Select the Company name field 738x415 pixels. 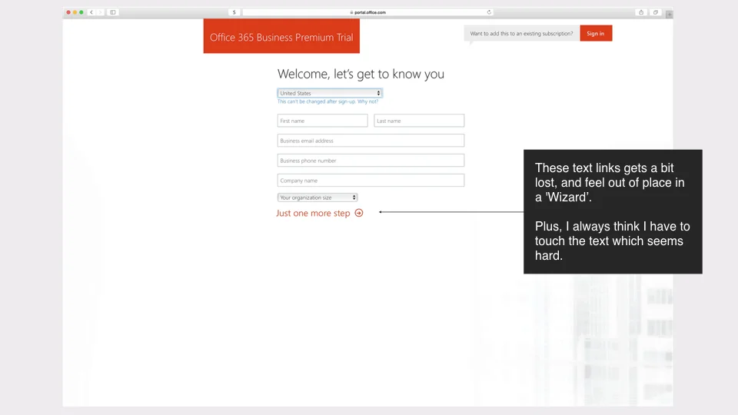371,180
